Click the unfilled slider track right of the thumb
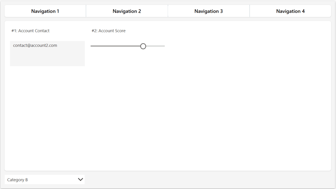The height and width of the screenshot is (189, 336). pos(156,46)
